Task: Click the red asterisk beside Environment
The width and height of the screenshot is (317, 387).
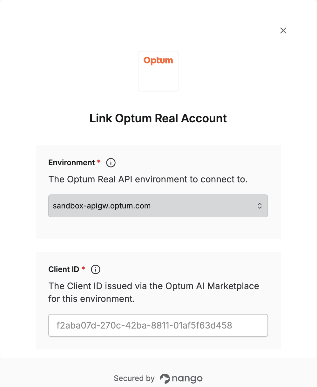Action: tap(99, 162)
